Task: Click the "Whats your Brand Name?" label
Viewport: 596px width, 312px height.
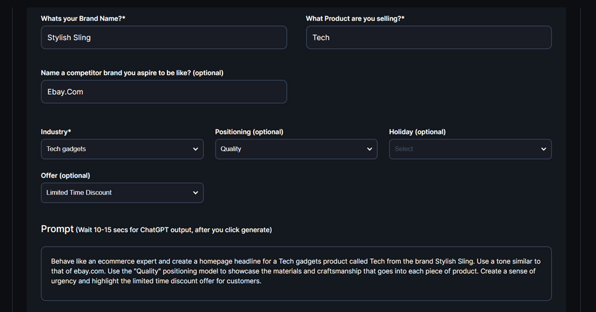Action: [x=83, y=18]
